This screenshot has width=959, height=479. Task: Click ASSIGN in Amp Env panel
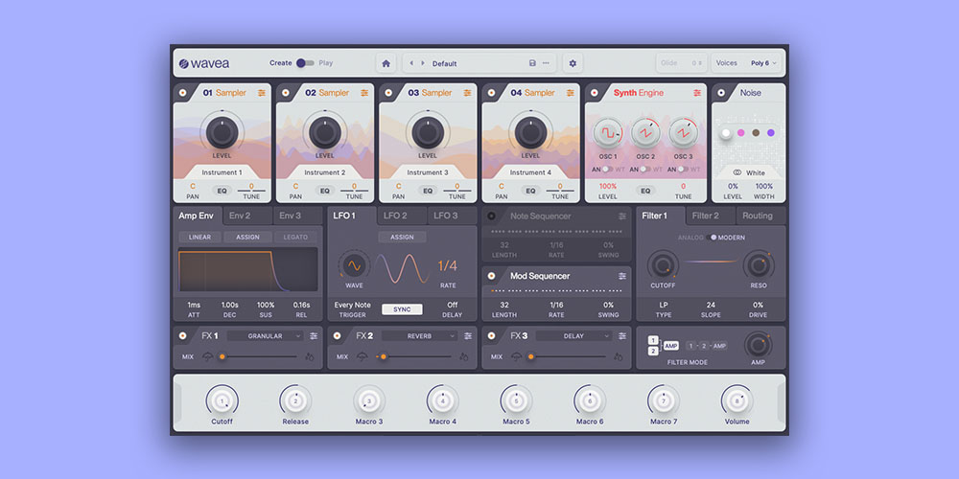coord(247,237)
